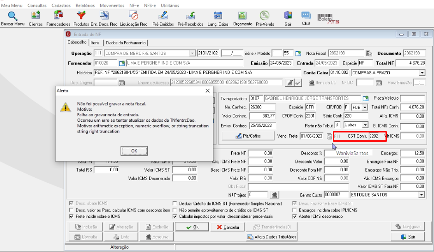Screen dimensions: 434x252
Task: Open the Relatórios menu
Action: tap(85, 5)
